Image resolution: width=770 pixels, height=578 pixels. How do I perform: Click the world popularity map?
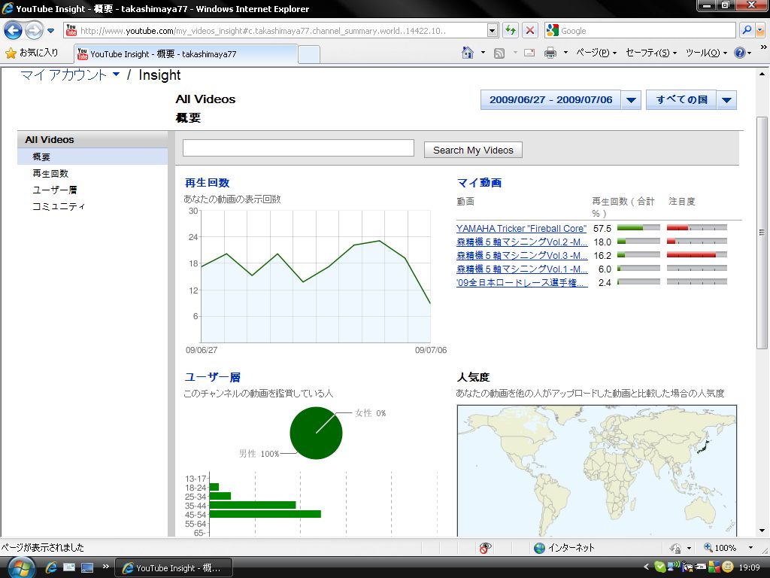(x=596, y=471)
